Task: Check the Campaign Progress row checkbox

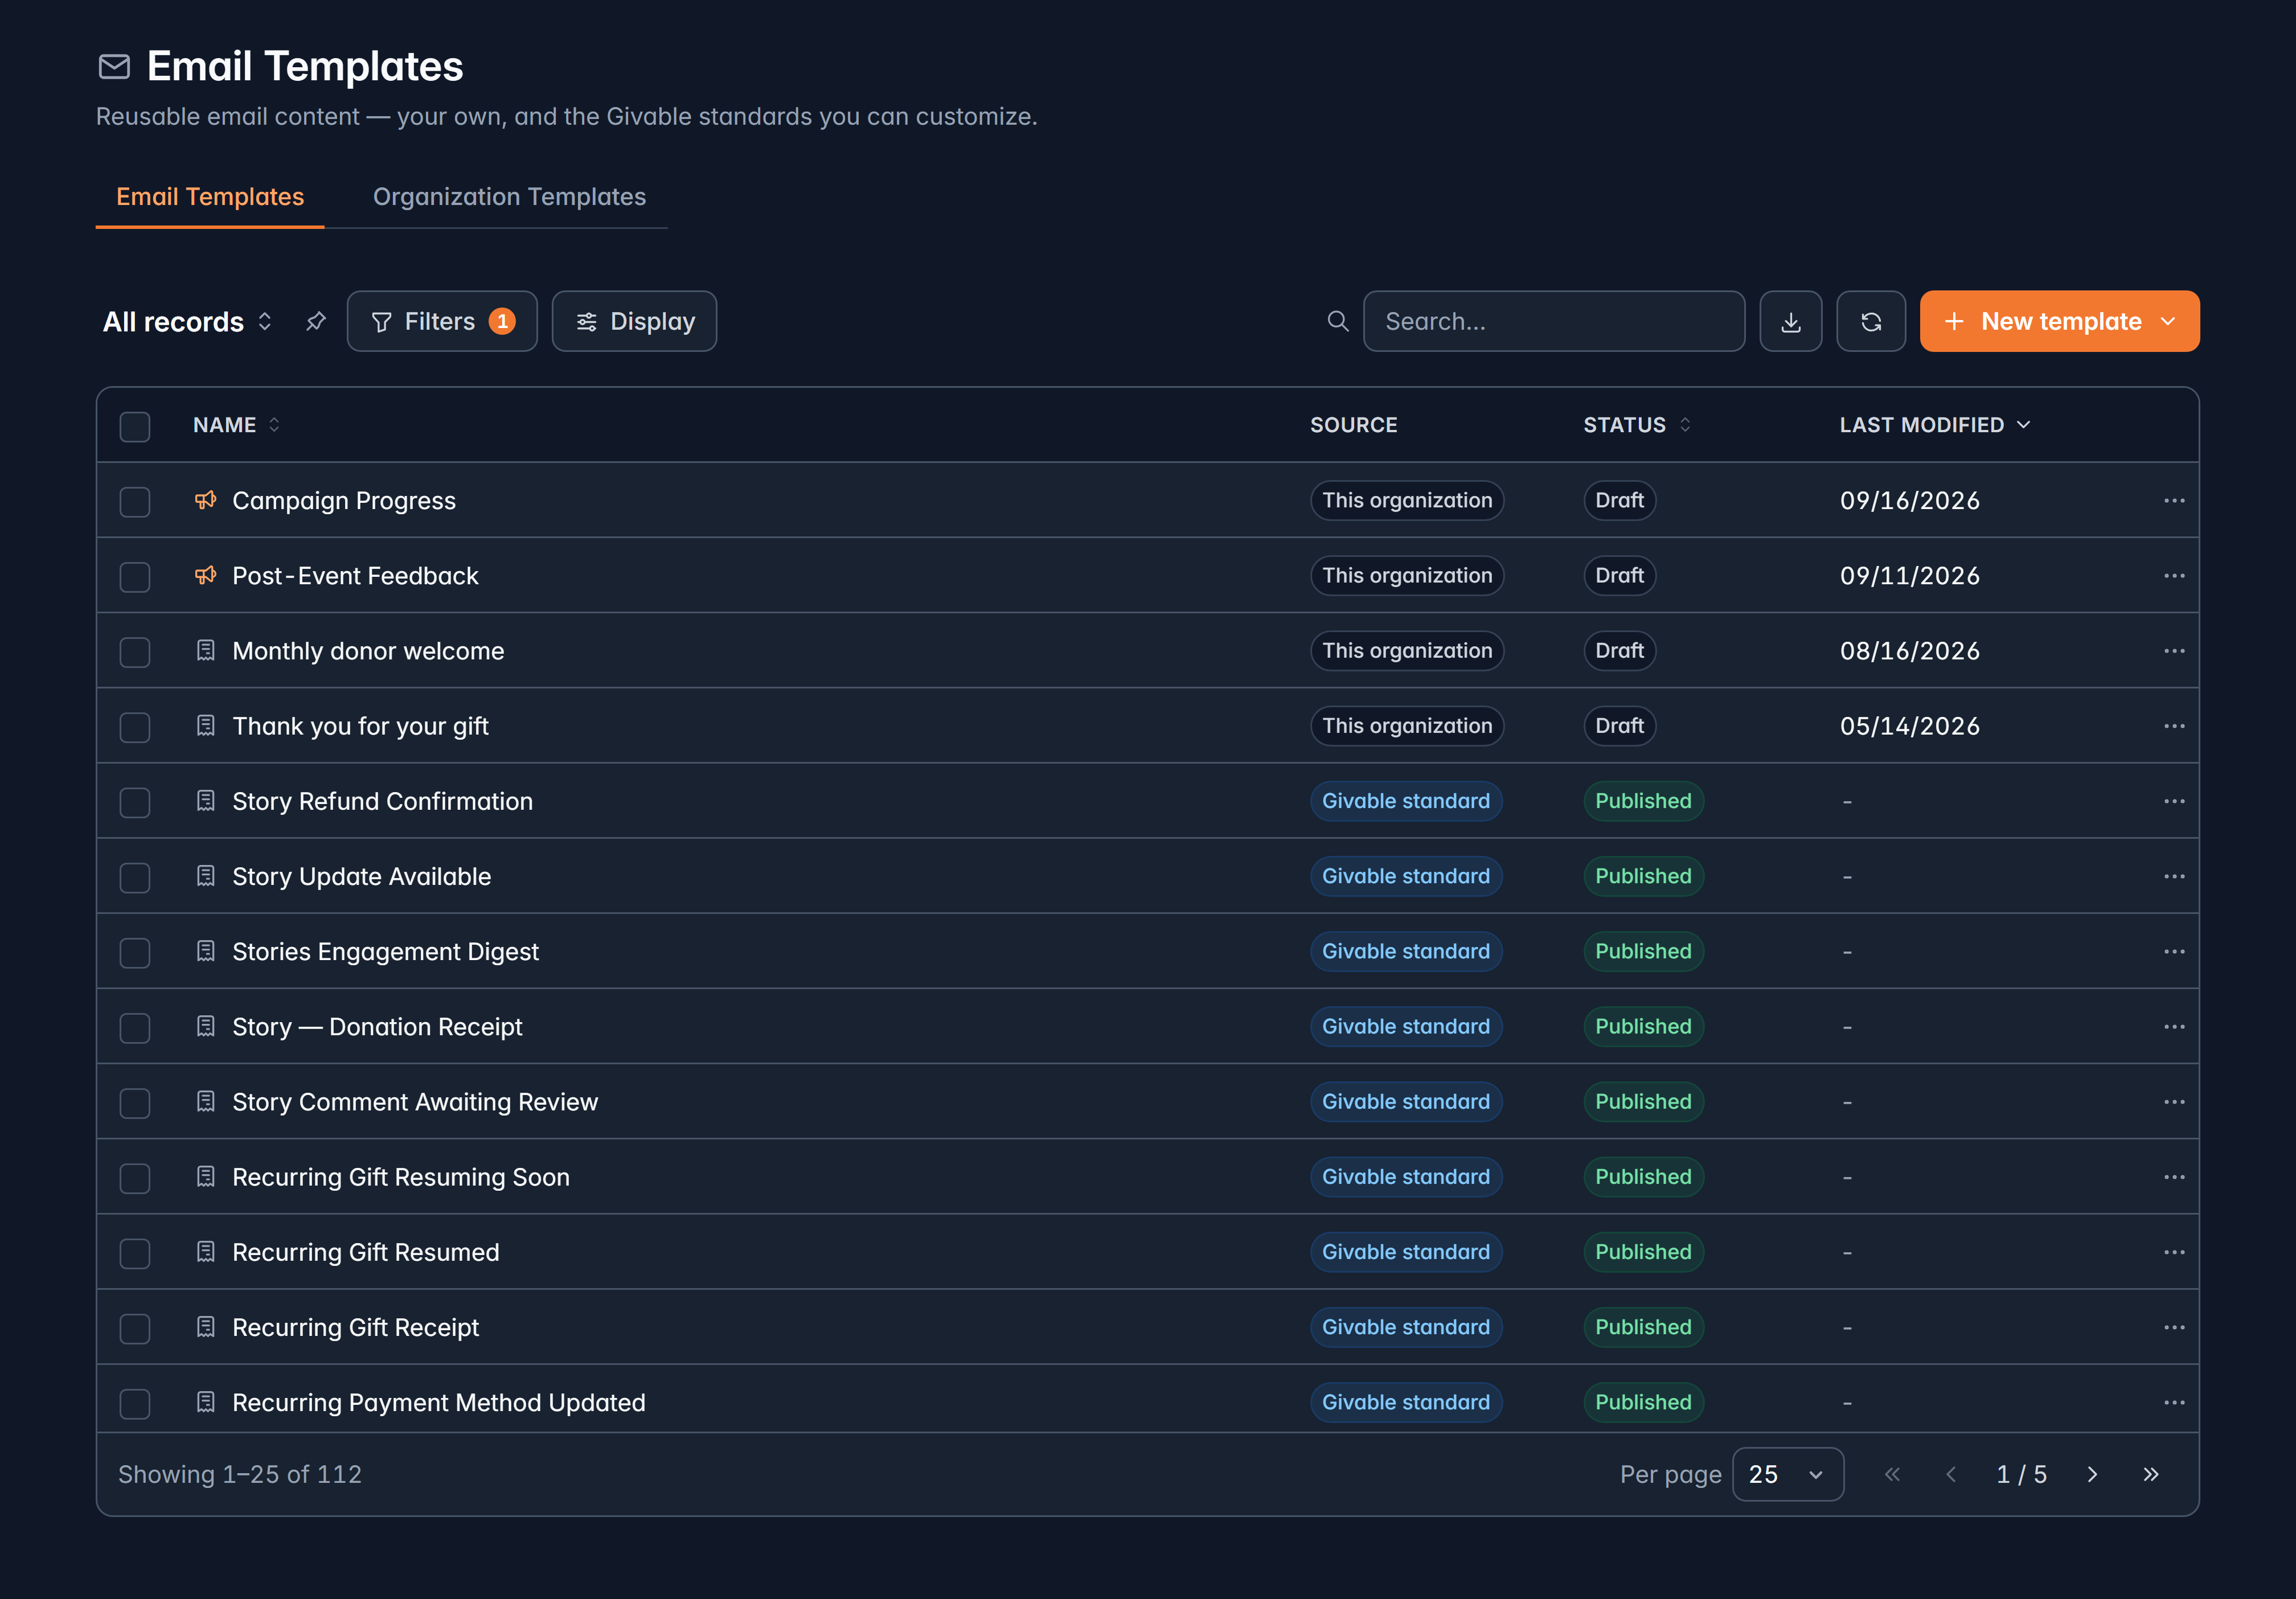Action: click(x=135, y=501)
